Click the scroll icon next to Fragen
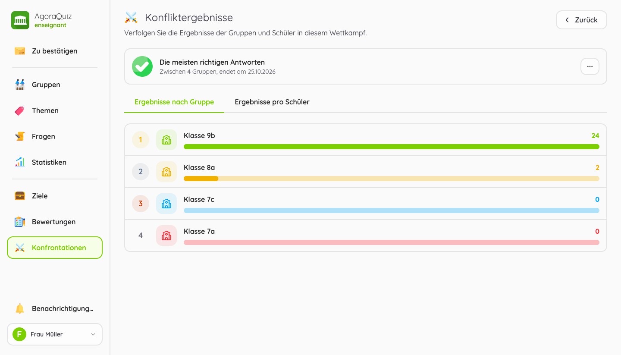This screenshot has width=621, height=355. coord(20,136)
